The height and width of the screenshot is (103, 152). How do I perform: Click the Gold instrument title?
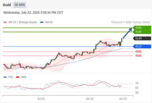(x=7, y=5)
